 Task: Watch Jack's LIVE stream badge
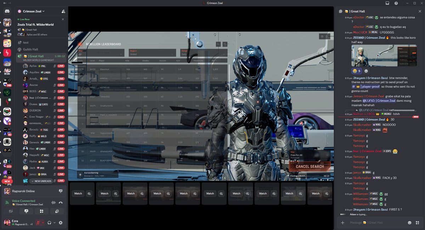tap(61, 168)
